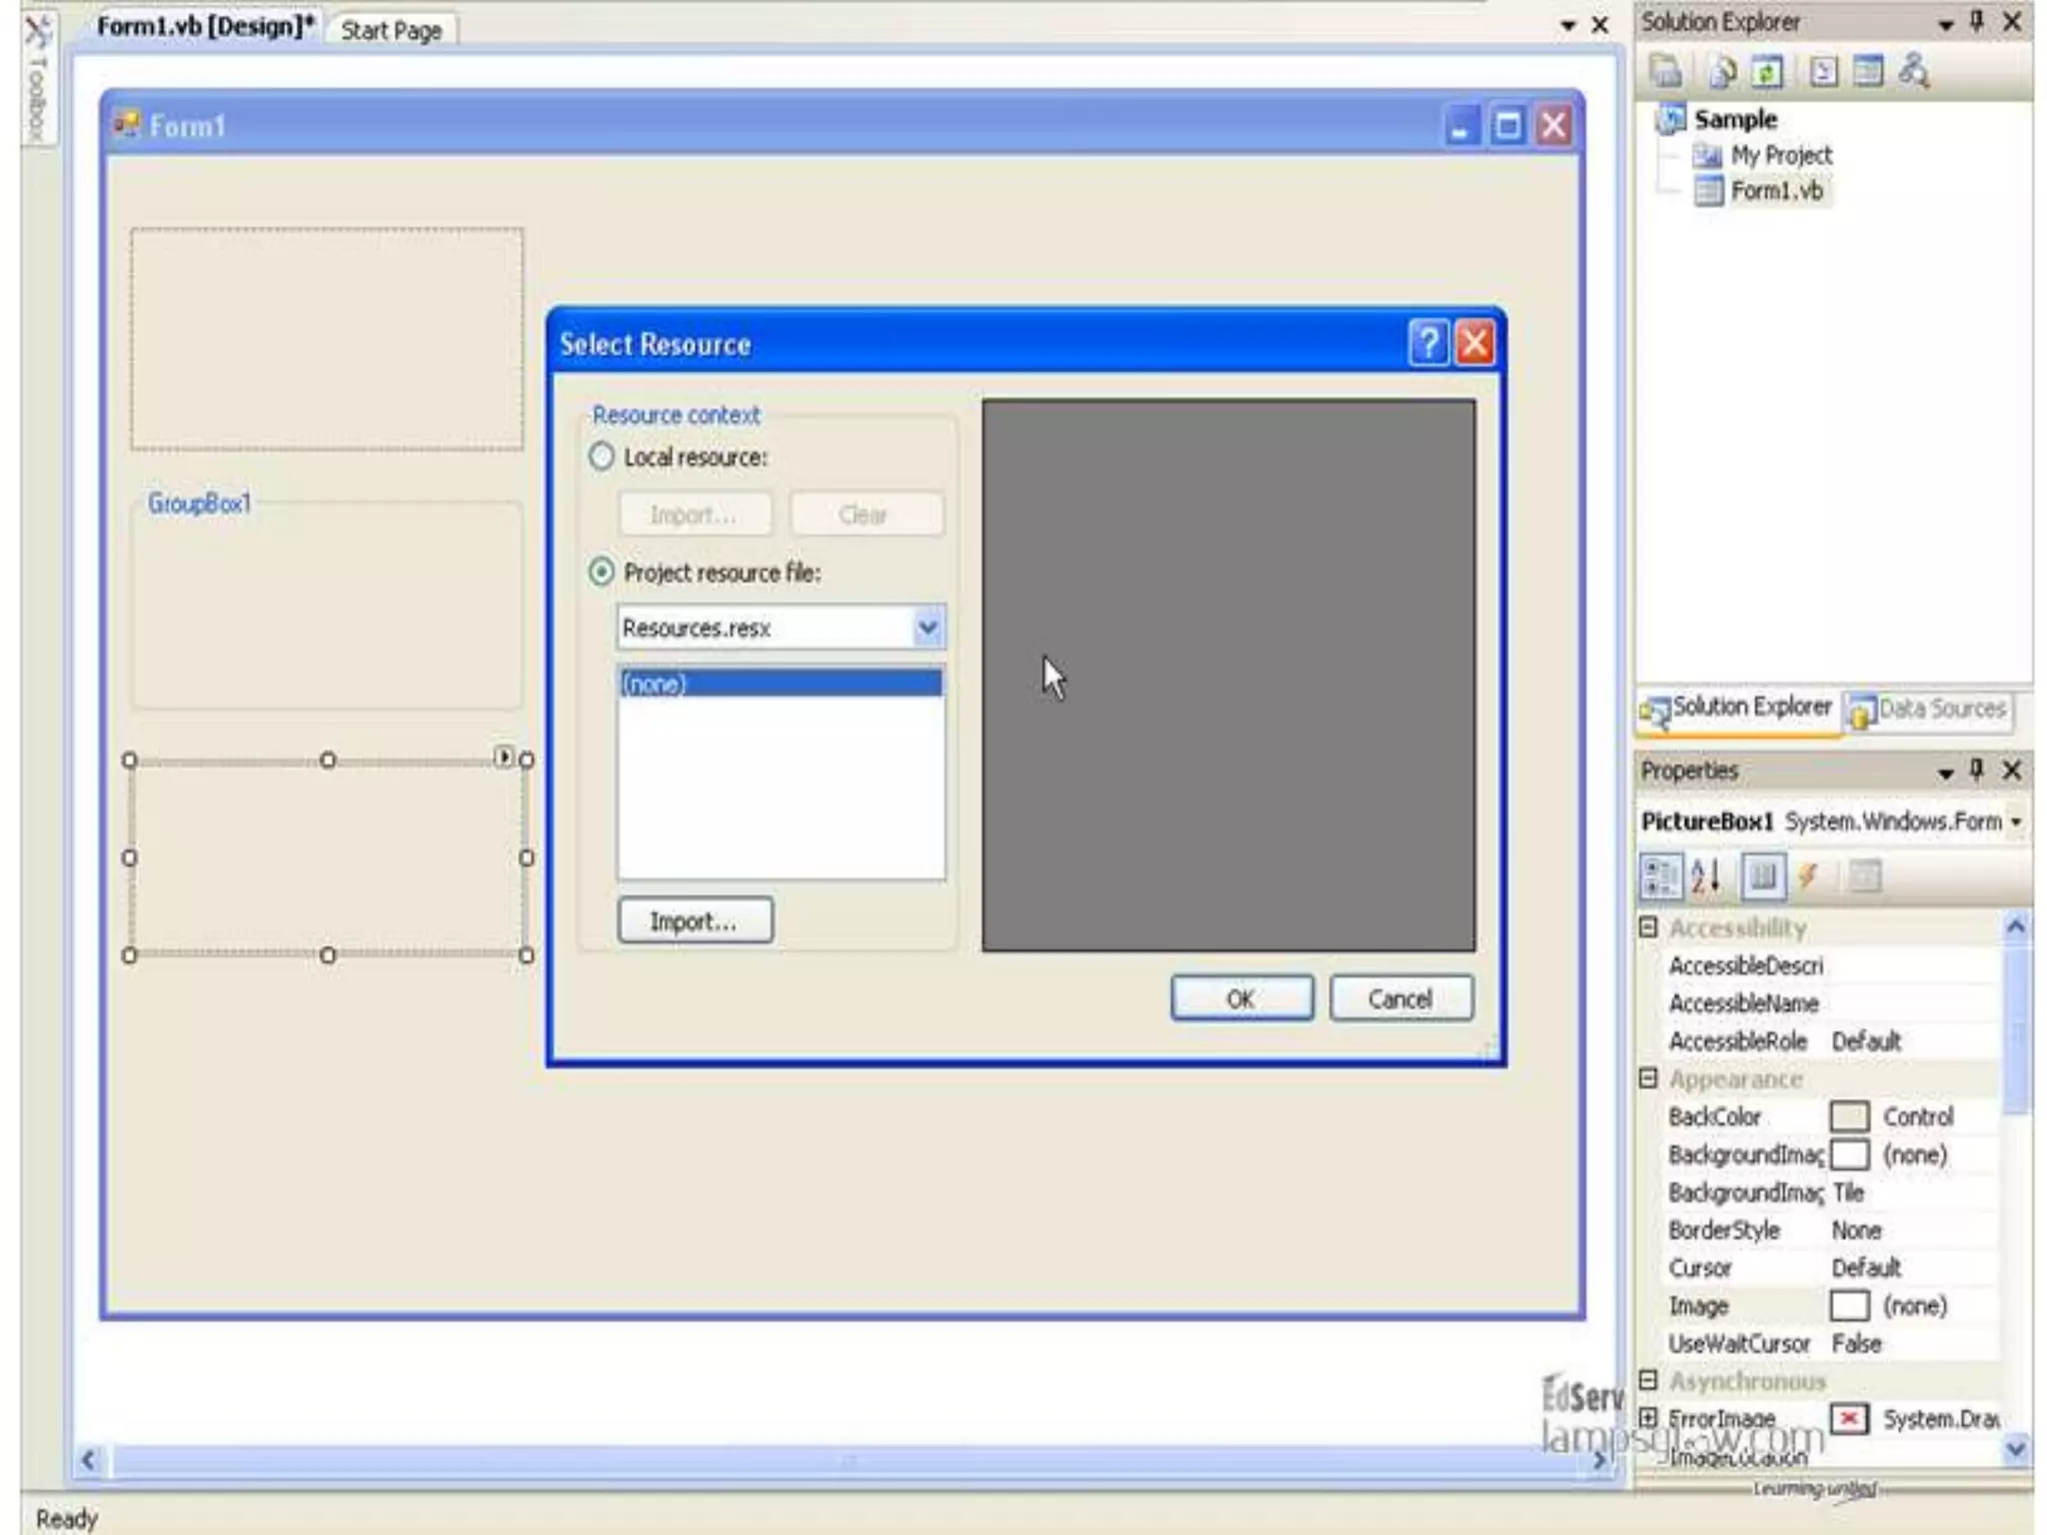
Task: Select the Alphabetical sort icon in Properties
Action: click(x=1705, y=876)
